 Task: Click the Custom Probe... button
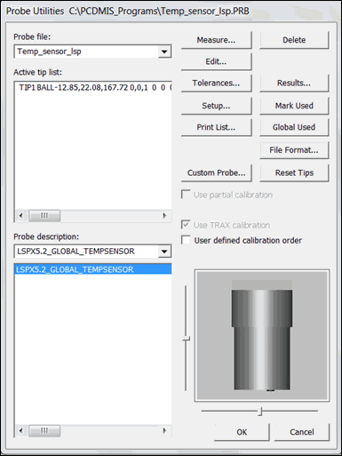coord(216,173)
